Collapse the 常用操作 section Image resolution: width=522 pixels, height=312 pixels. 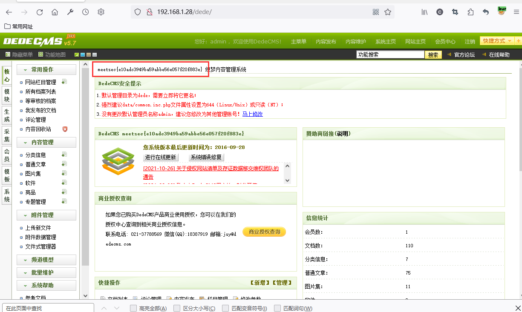[46, 69]
